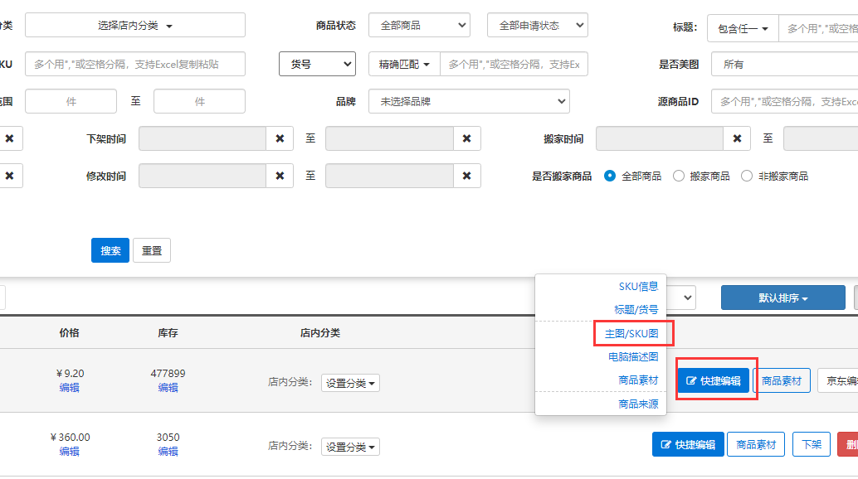This screenshot has width=858, height=479.
Task: Clear the 修改时间 end date with X
Action: pos(466,176)
